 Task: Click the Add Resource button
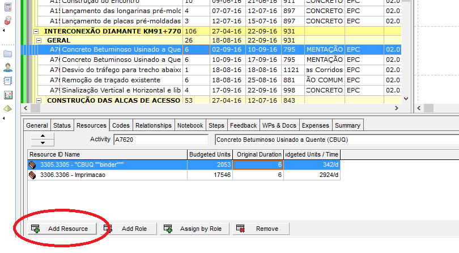coord(62,229)
